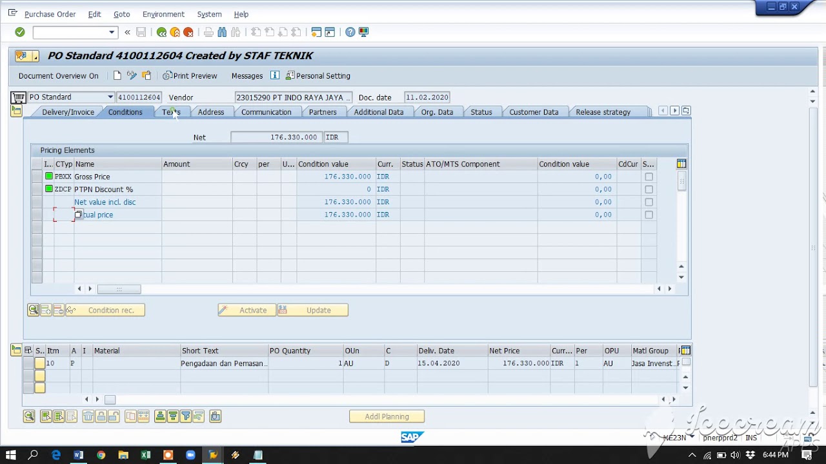Click the Messages button
826x464 pixels.
(x=247, y=76)
